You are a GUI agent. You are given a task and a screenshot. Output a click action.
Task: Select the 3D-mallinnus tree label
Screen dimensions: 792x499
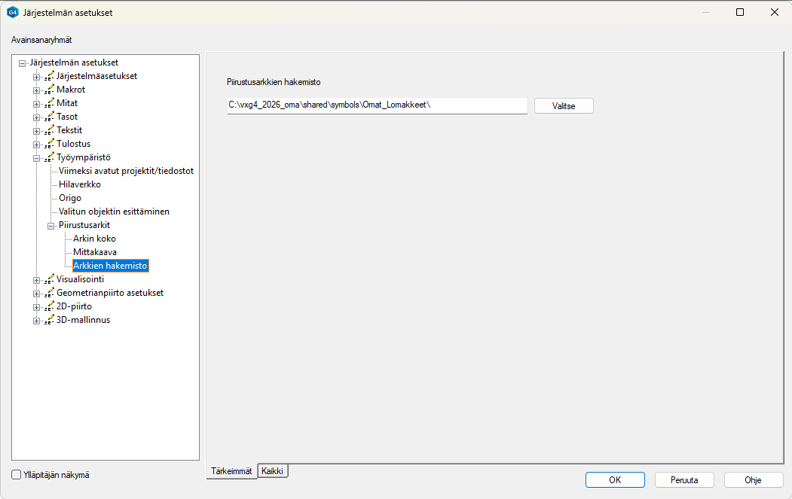(x=84, y=320)
